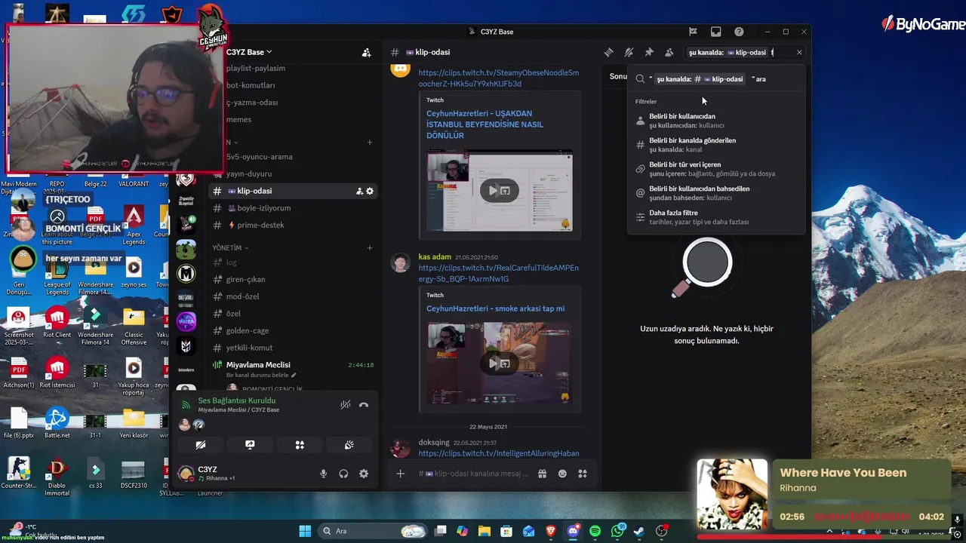
Task: Toggle noise suppression icon in voice panel
Action: (346, 405)
